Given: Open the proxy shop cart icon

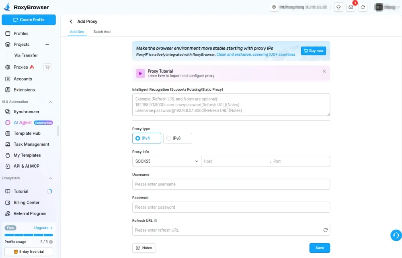Looking at the screenshot, I should 47,67.
